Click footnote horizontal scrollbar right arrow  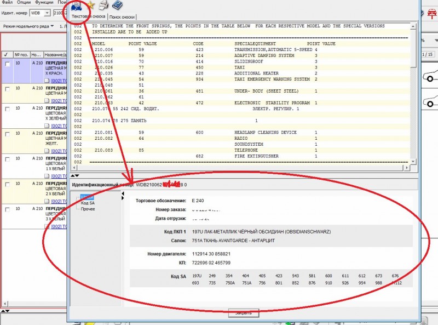click(x=407, y=168)
